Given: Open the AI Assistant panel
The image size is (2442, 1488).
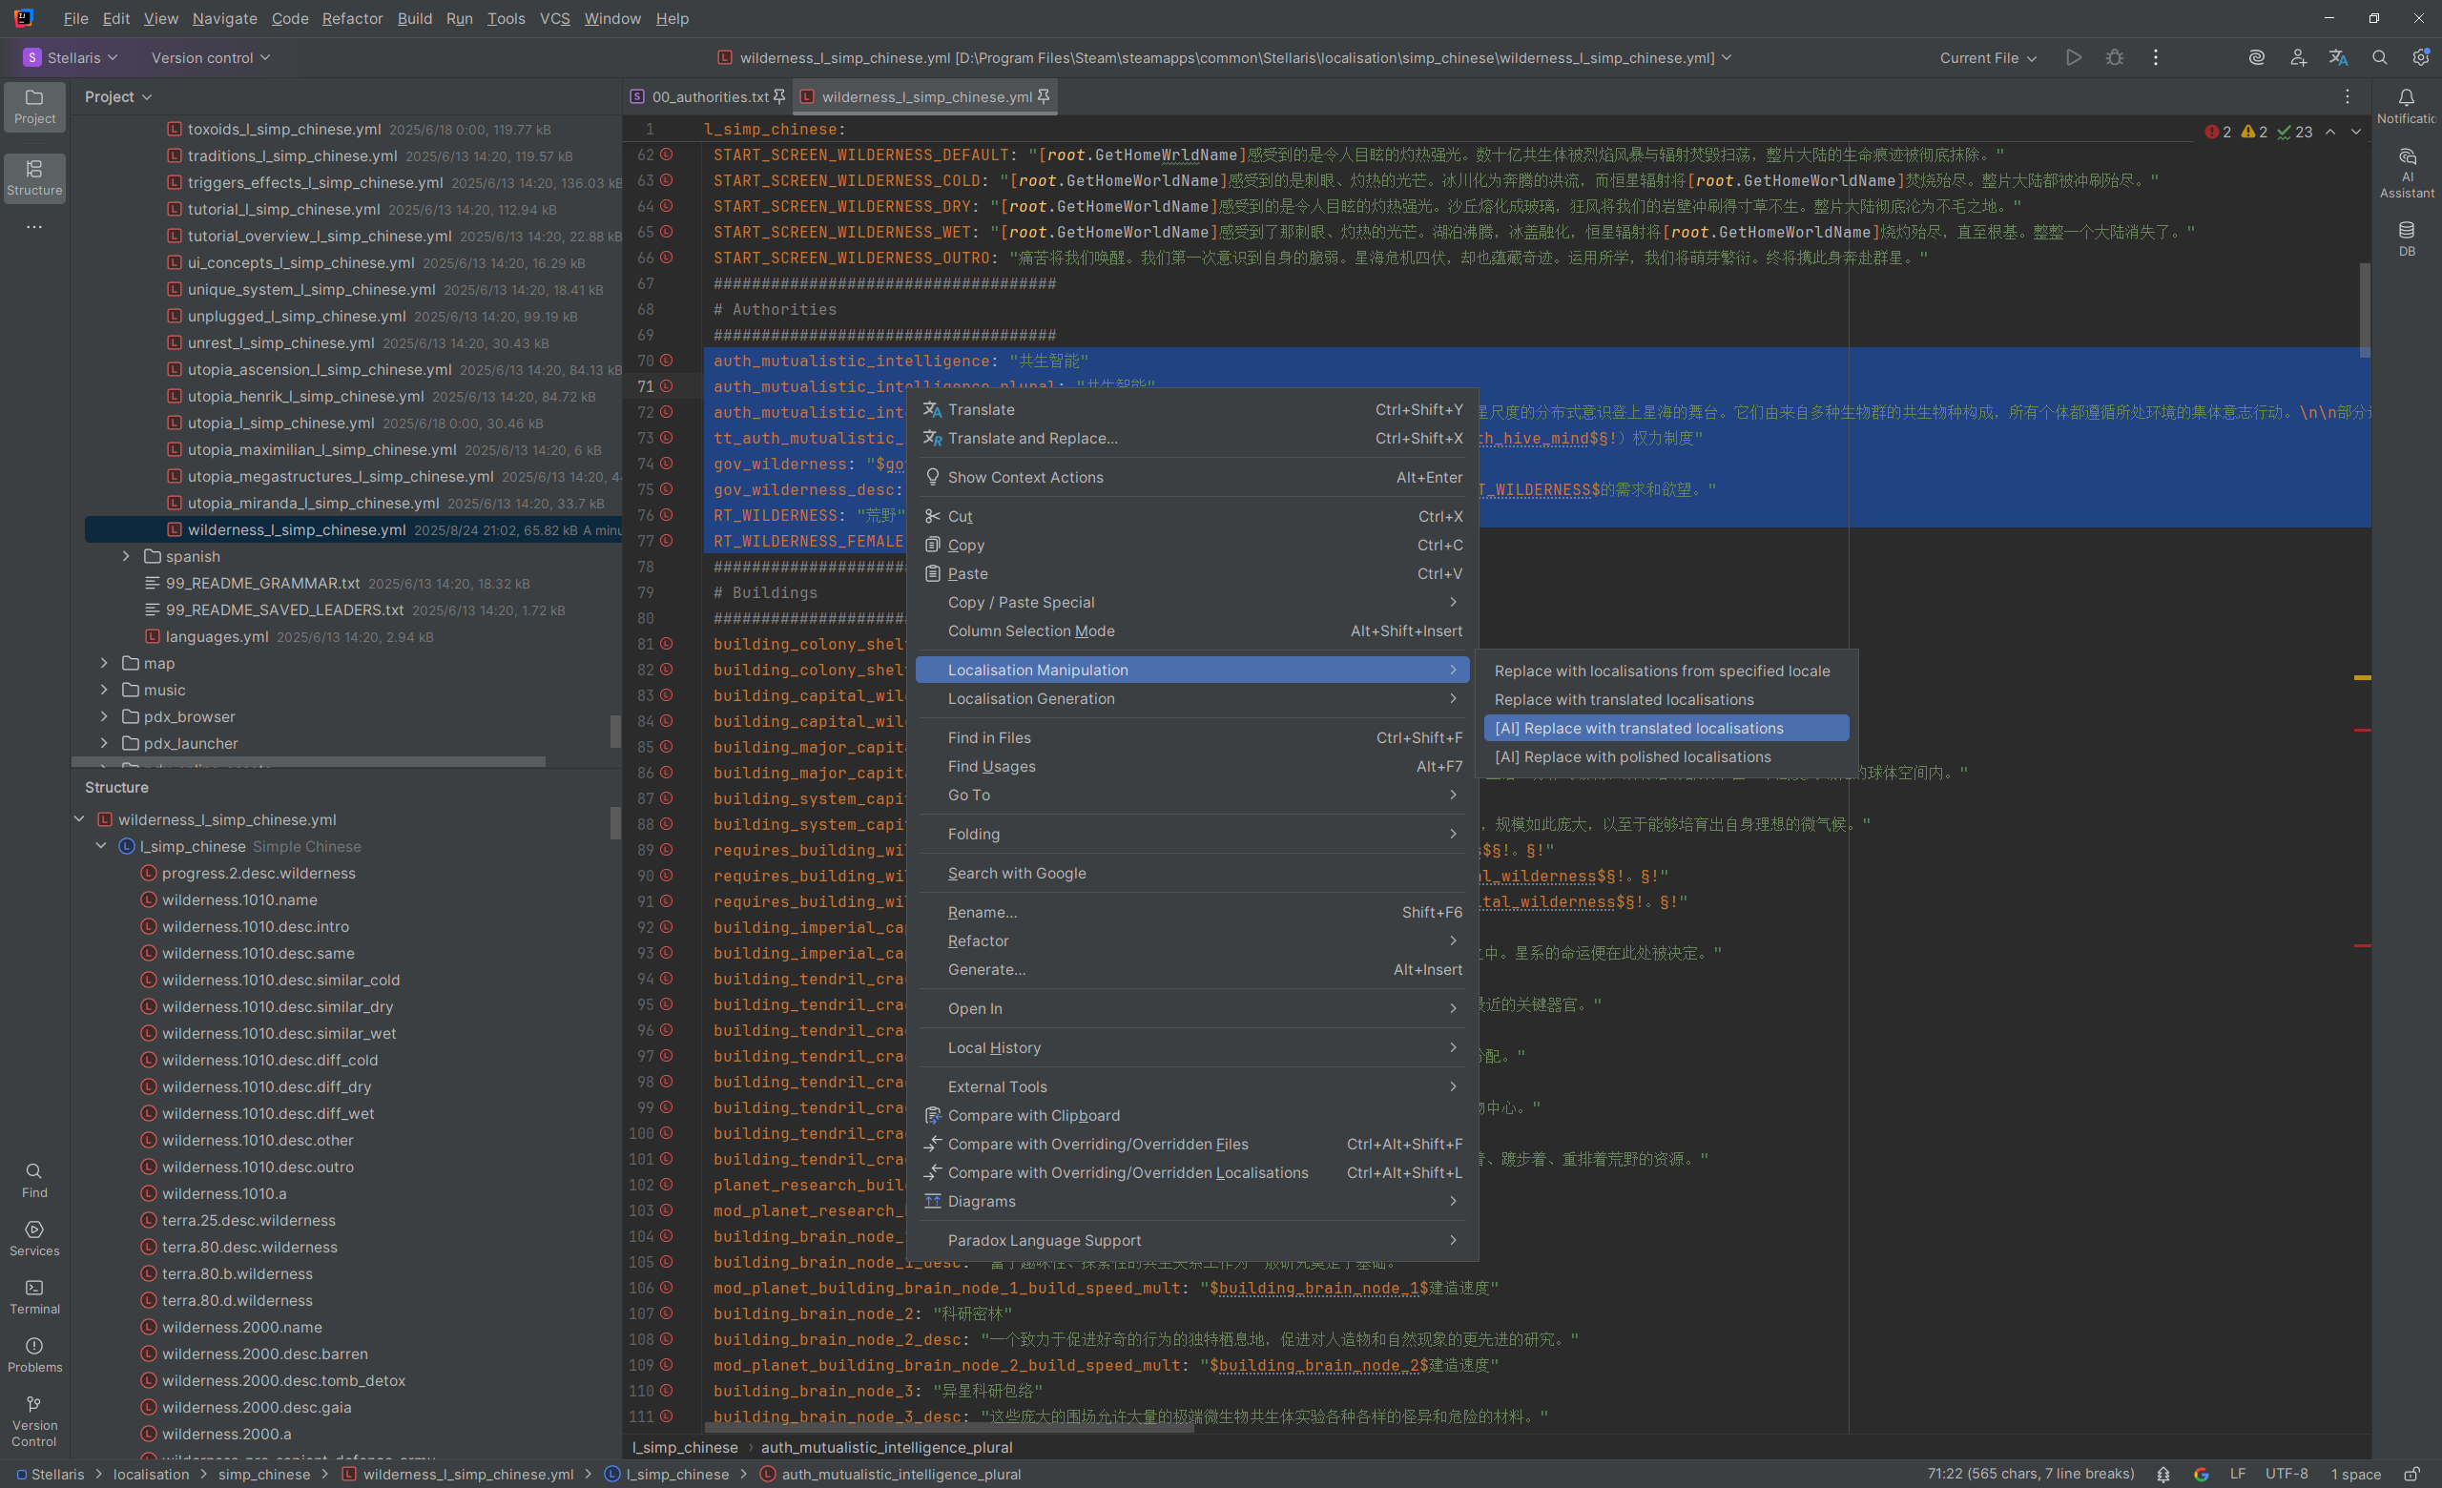Looking at the screenshot, I should pos(2407,174).
